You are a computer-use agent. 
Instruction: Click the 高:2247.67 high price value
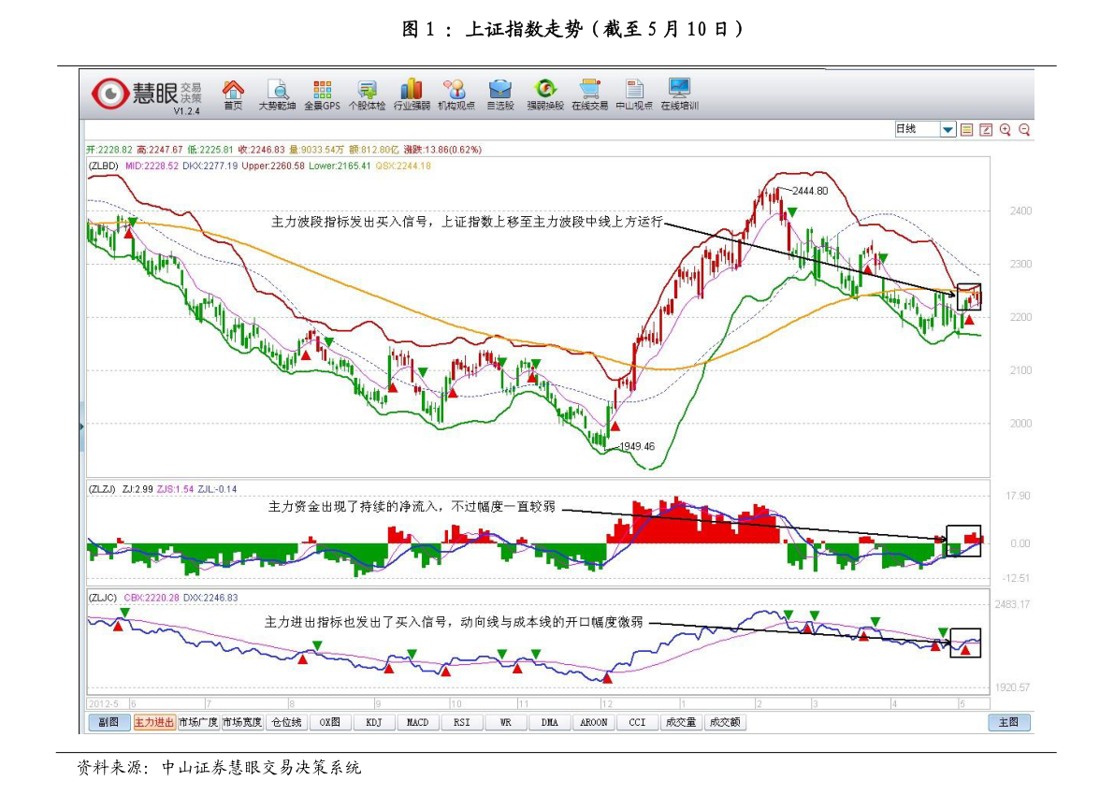pyautogui.click(x=160, y=150)
